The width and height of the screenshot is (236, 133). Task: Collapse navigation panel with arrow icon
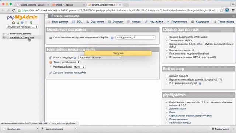click(x=46, y=16)
